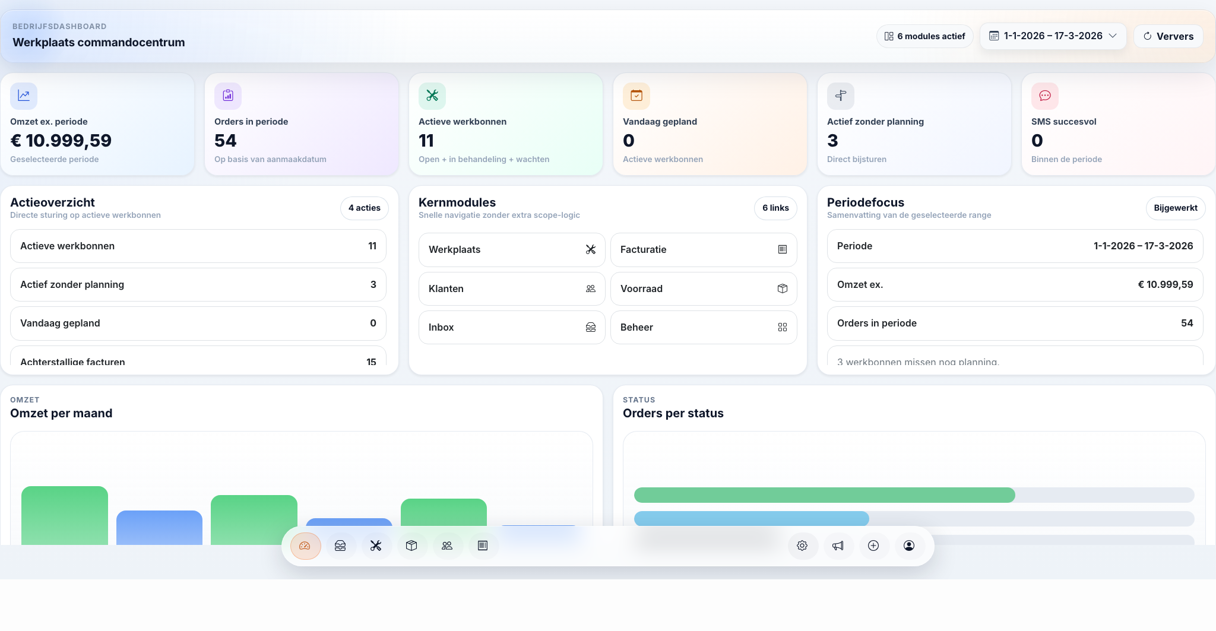The width and height of the screenshot is (1216, 631).
Task: Click the calendar icon on Vandaag gepland card
Action: point(636,96)
